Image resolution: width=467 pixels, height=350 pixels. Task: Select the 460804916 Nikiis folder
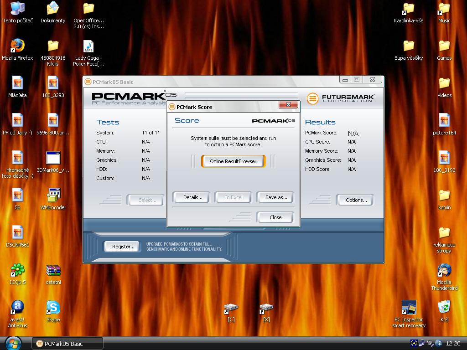(53, 52)
